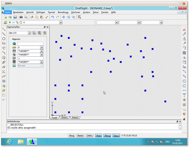
Task: Select the Mirror tool in right toolbar
Action: pyautogui.click(x=184, y=39)
